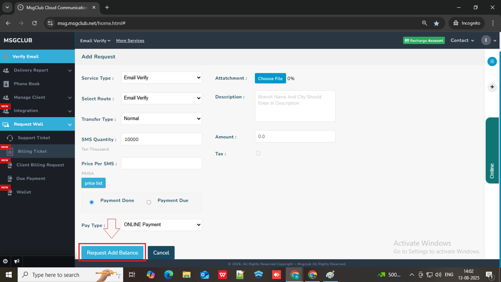Open the More Services link
Image resolution: width=501 pixels, height=282 pixels.
[130, 41]
